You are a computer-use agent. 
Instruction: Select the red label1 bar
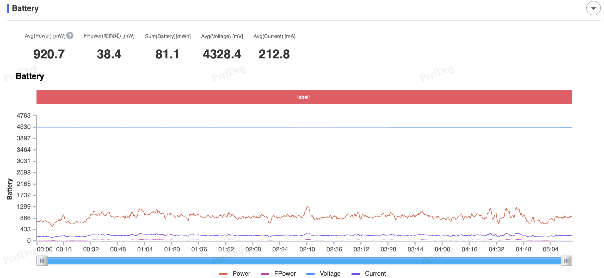tap(304, 97)
